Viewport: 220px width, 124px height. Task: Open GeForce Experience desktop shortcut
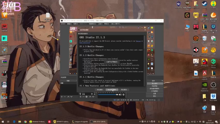click(204, 87)
